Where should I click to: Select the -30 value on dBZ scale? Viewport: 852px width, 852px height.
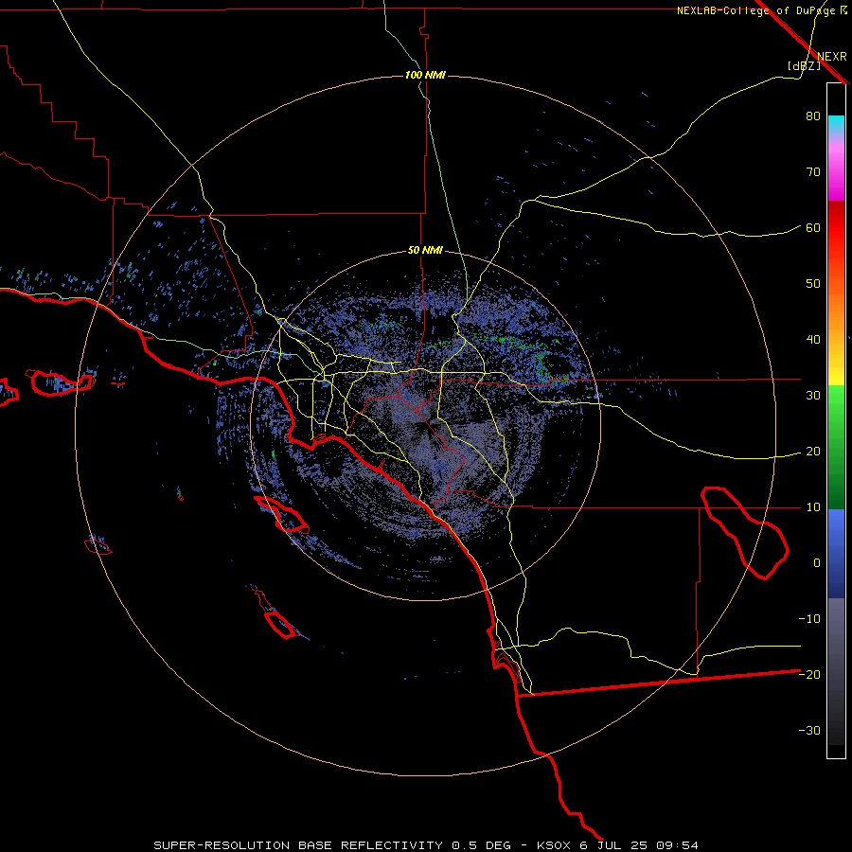809,730
